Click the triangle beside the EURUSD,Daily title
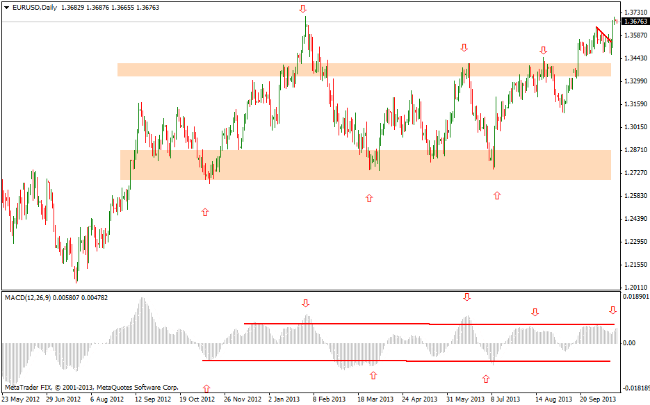Viewport: 650px width, 405px height. point(7,7)
